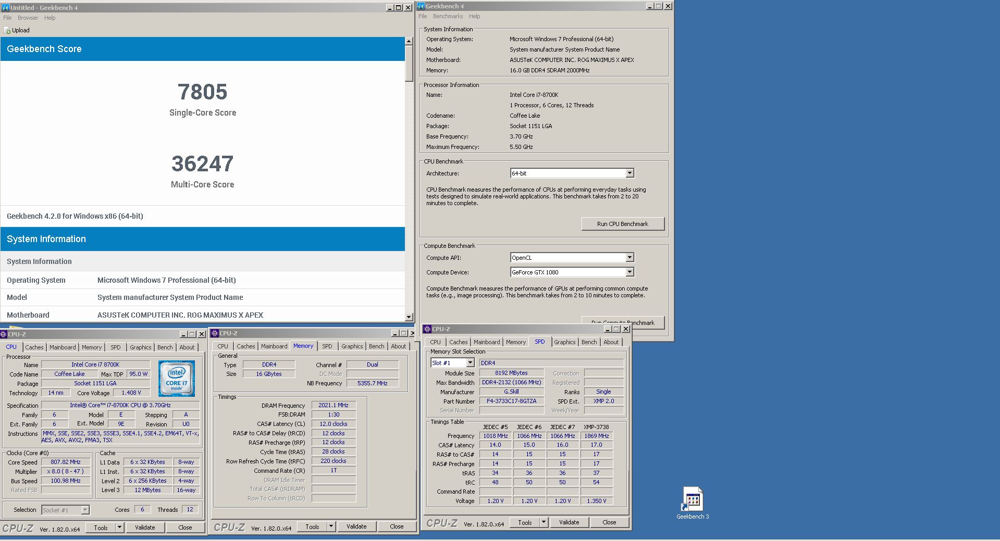Viewport: 1000px width, 541px height.
Task: Switch to CPU tab in CPU-Z SPD window
Action: pos(435,342)
